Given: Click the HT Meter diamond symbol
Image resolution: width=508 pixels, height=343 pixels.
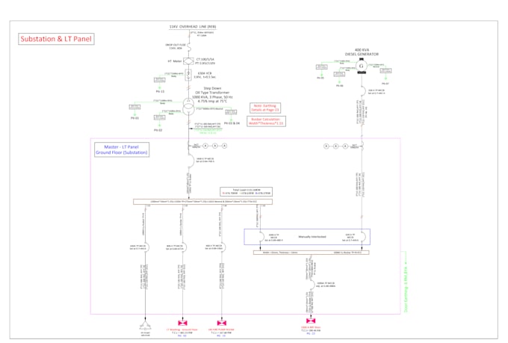Looking at the screenshot, I should pyautogui.click(x=188, y=61).
